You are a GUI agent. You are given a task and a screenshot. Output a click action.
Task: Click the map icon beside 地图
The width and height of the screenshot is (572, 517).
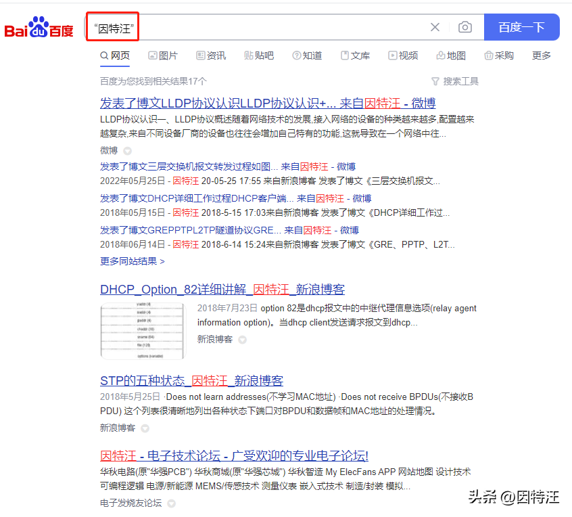pos(440,55)
